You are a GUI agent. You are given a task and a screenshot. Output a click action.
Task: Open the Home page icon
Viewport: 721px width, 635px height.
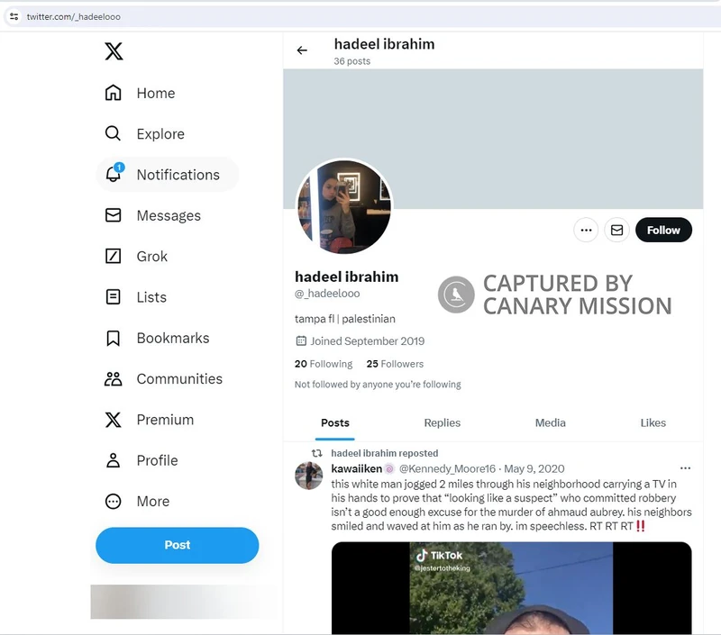[x=114, y=93]
